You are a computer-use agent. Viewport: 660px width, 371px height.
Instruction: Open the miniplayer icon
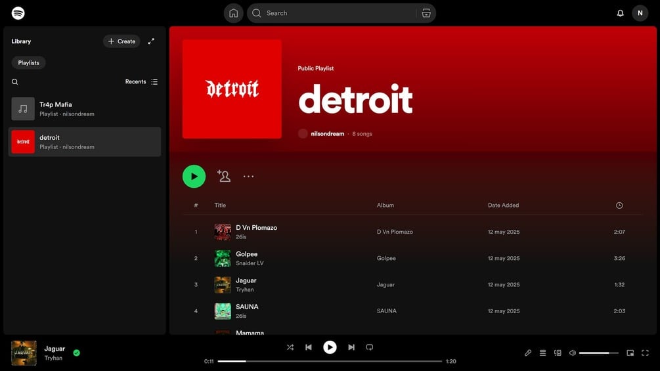click(630, 353)
